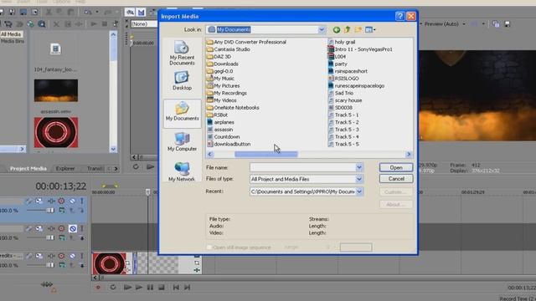Image resolution: width=536 pixels, height=301 pixels.
Task: Open My Recent Documents in the places bar
Action: 182,53
